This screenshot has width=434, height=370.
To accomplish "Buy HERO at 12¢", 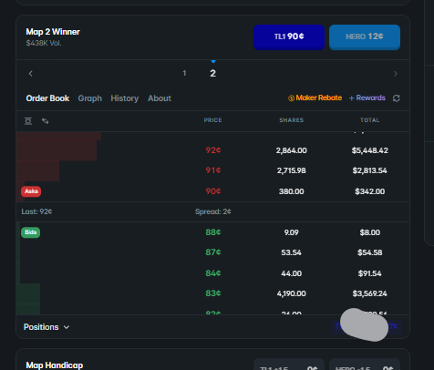I will [x=365, y=37].
